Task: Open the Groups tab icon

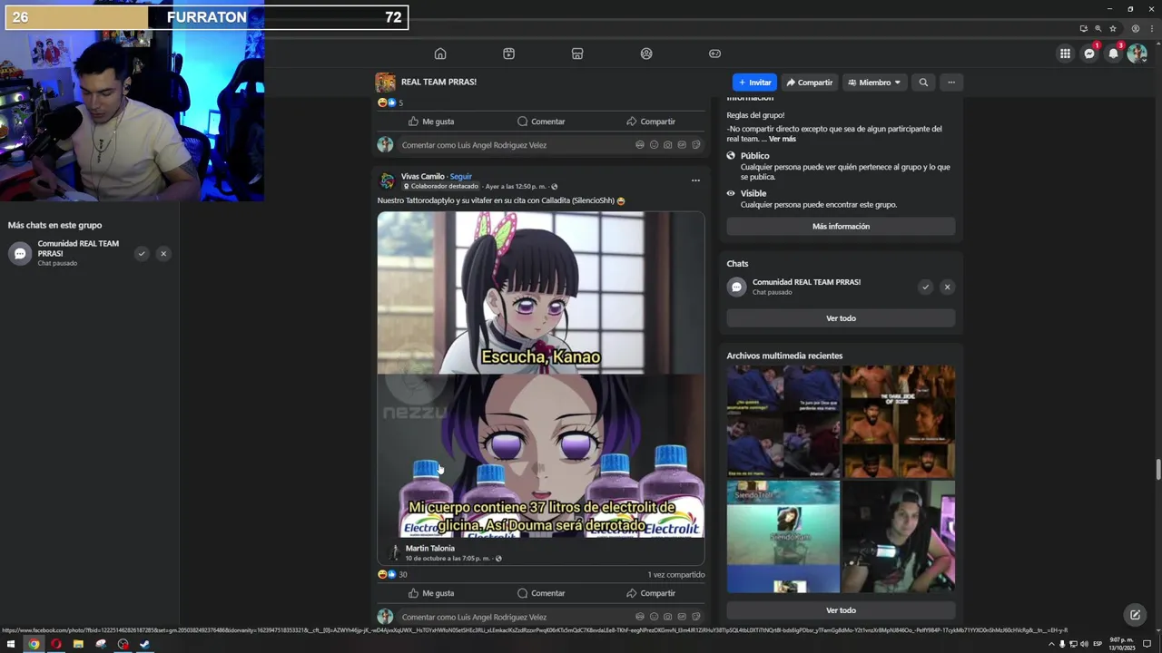Action: click(646, 54)
